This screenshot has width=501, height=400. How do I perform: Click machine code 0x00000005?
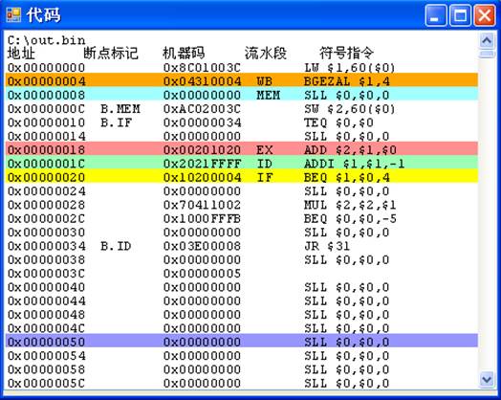[202, 274]
